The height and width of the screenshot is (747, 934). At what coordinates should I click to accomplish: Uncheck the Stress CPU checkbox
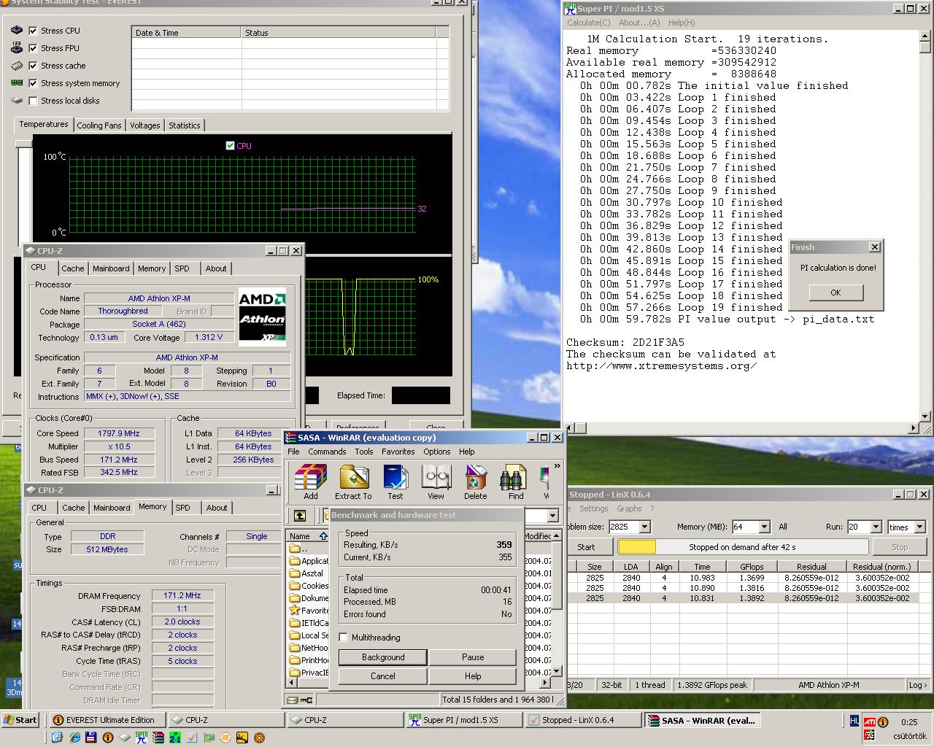point(33,31)
